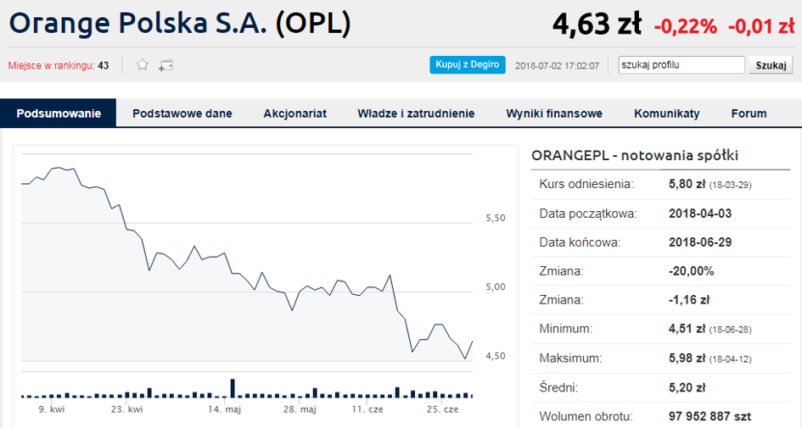Viewport: 802px width, 428px height.
Task: Click the 25. cze date label on the chart axis
Action: (442, 409)
